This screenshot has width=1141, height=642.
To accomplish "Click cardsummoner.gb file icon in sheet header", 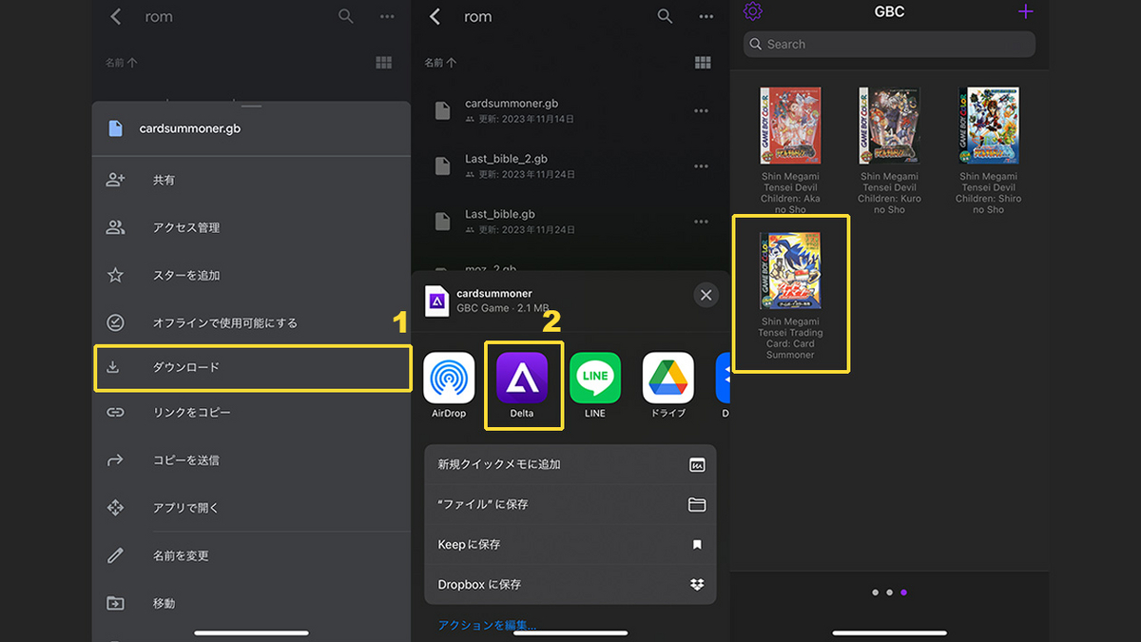I will 116,127.
